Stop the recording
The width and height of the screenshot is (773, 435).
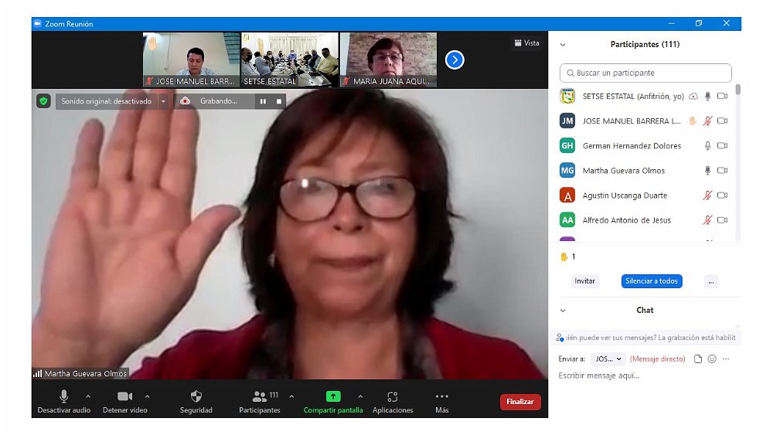coord(278,101)
